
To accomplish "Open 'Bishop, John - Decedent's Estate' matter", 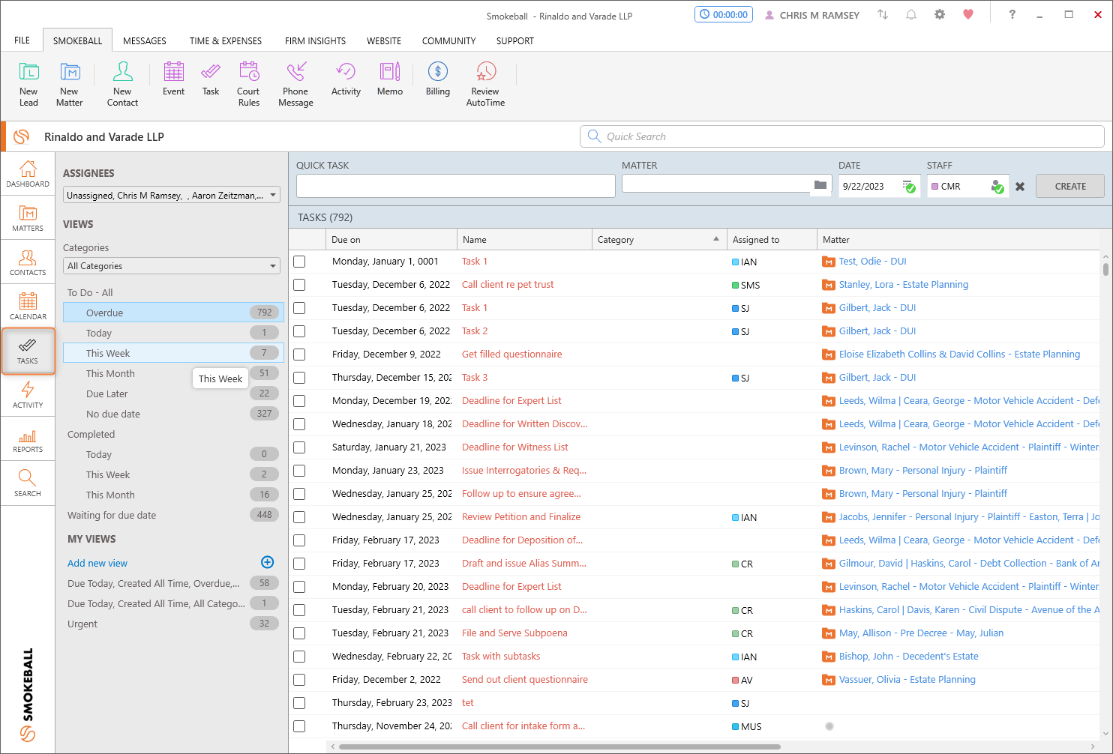I will coord(908,657).
